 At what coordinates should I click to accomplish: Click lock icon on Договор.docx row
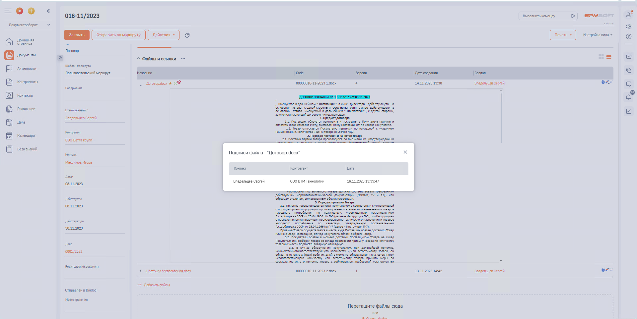(603, 82)
